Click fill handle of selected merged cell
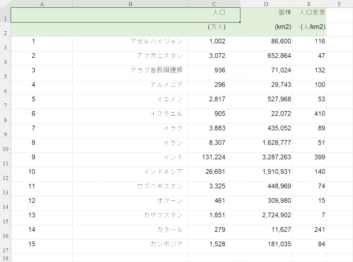Image resolution: width=353 pixels, height=262 pixels. tap(240, 22)
